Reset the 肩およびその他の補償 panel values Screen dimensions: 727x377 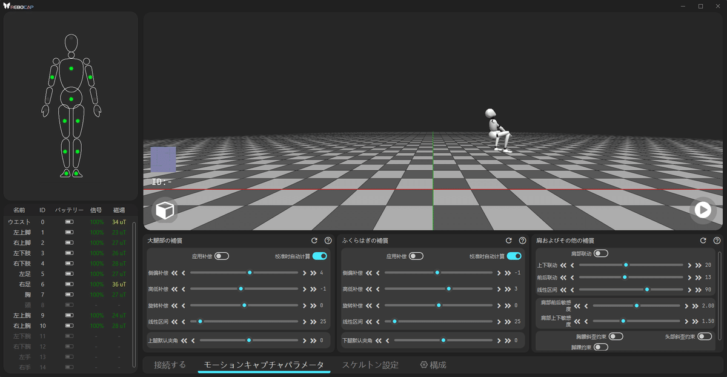pyautogui.click(x=703, y=241)
